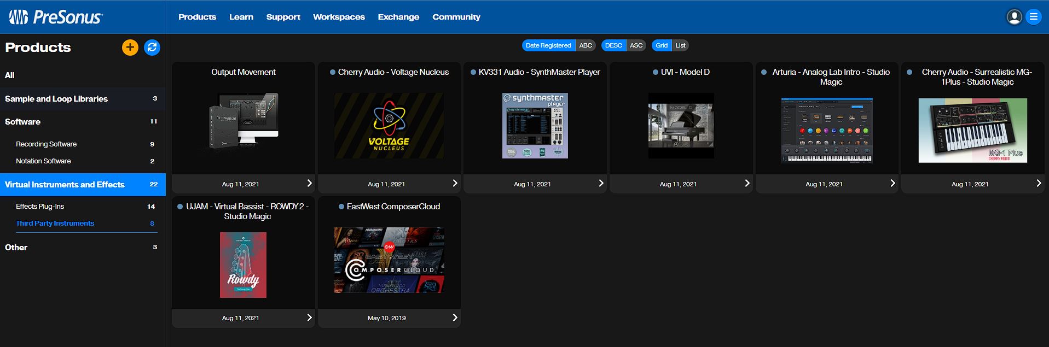Click the status dot beside UVI Model D
Viewport: 1049px width, 347px height.
656,72
